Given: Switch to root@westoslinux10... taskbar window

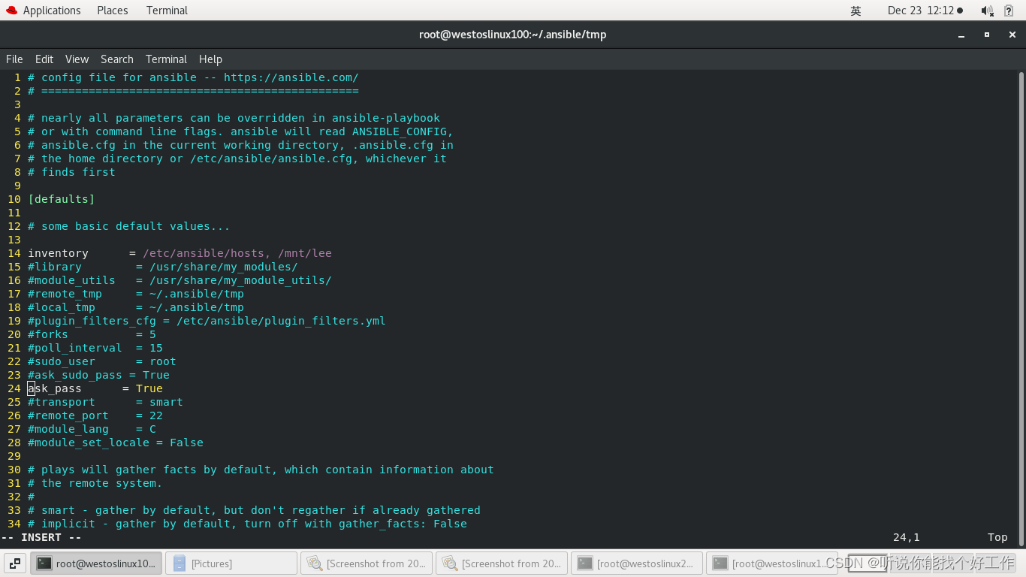Looking at the screenshot, I should tap(95, 563).
